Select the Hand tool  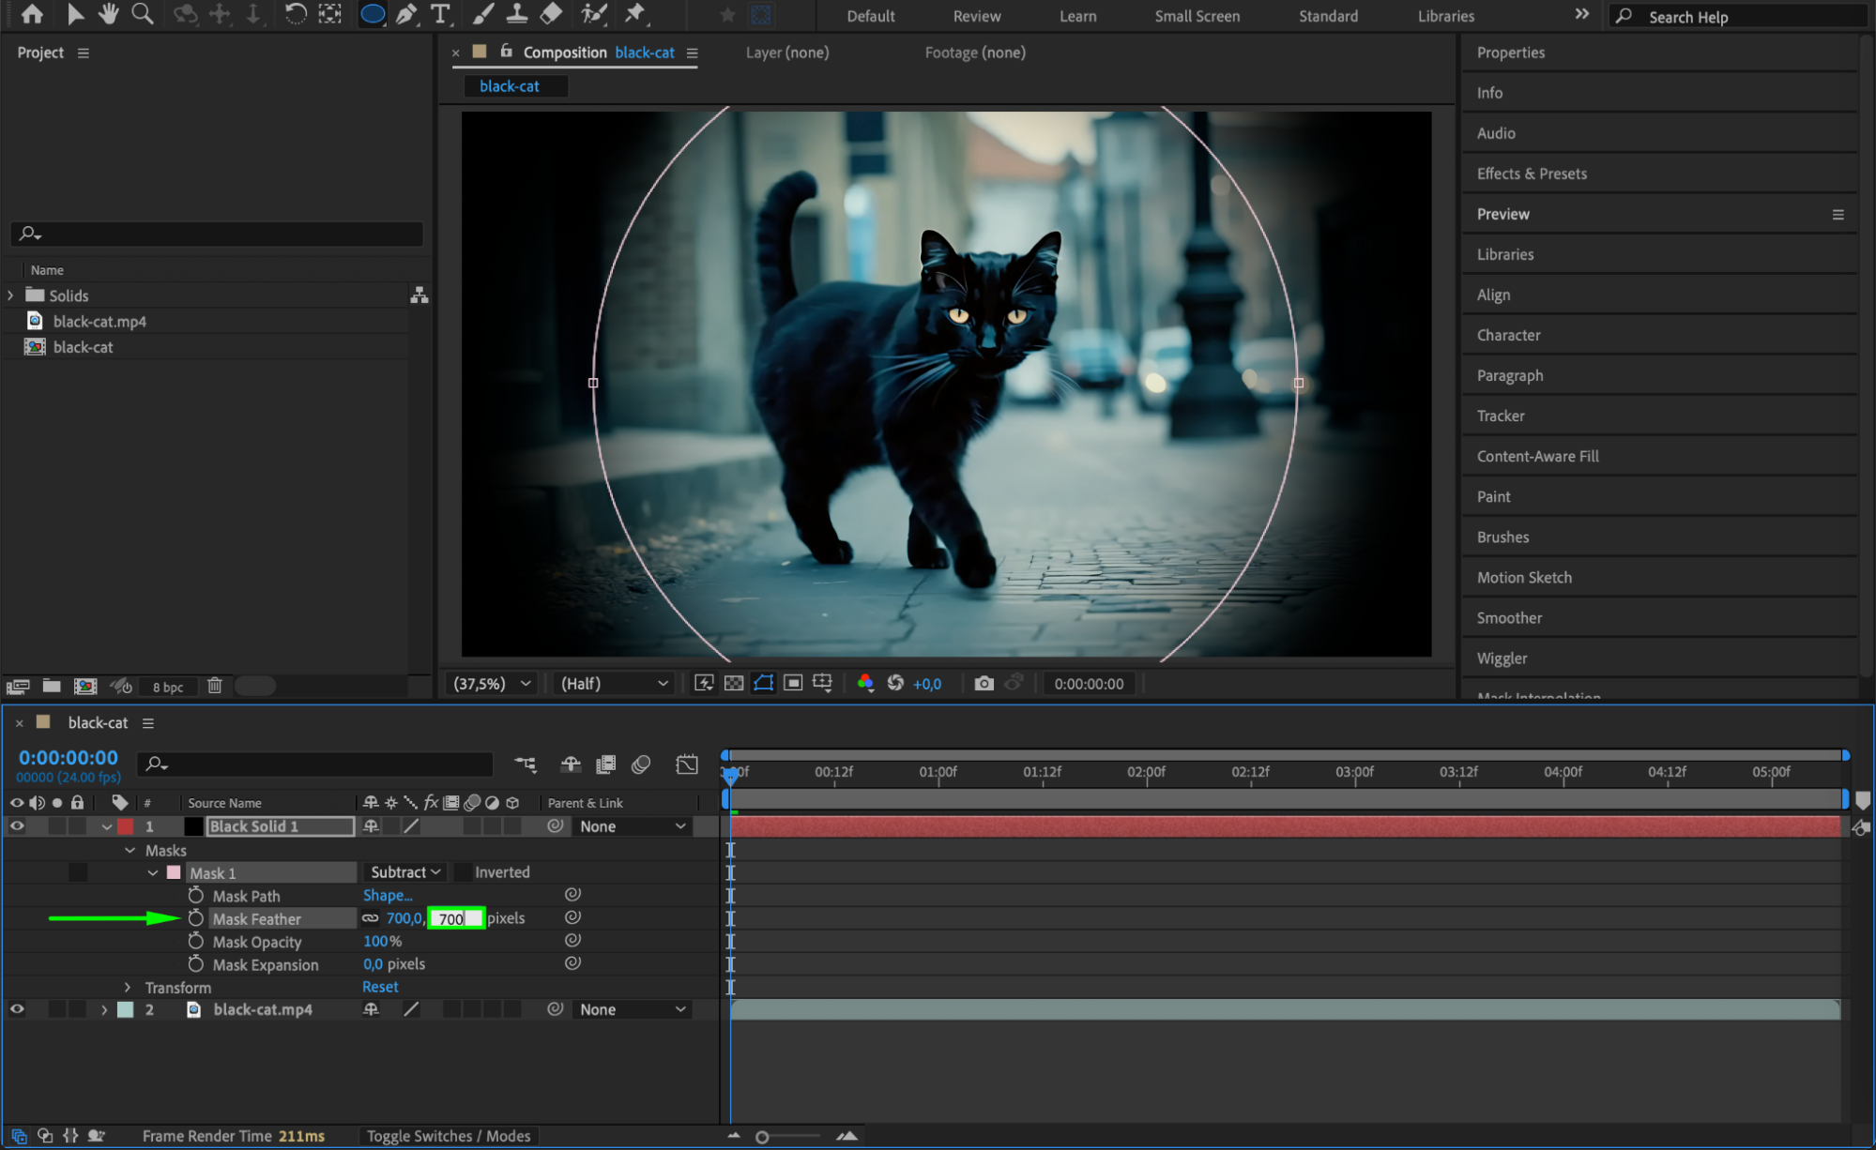pyautogui.click(x=108, y=14)
